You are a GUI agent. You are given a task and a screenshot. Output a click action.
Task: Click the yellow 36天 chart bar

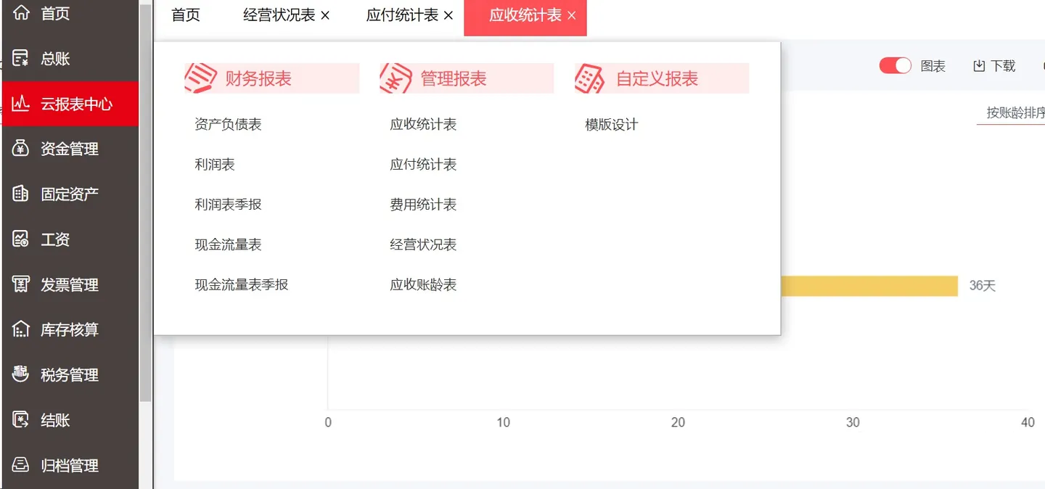pos(869,286)
